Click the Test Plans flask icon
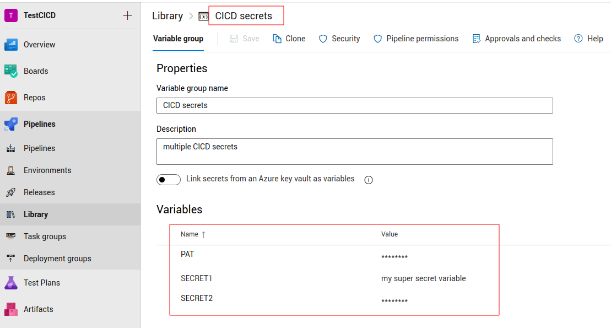 coord(11,283)
